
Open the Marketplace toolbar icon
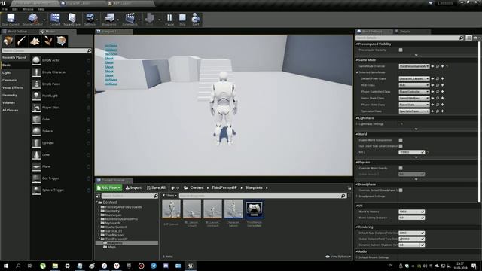pos(72,20)
